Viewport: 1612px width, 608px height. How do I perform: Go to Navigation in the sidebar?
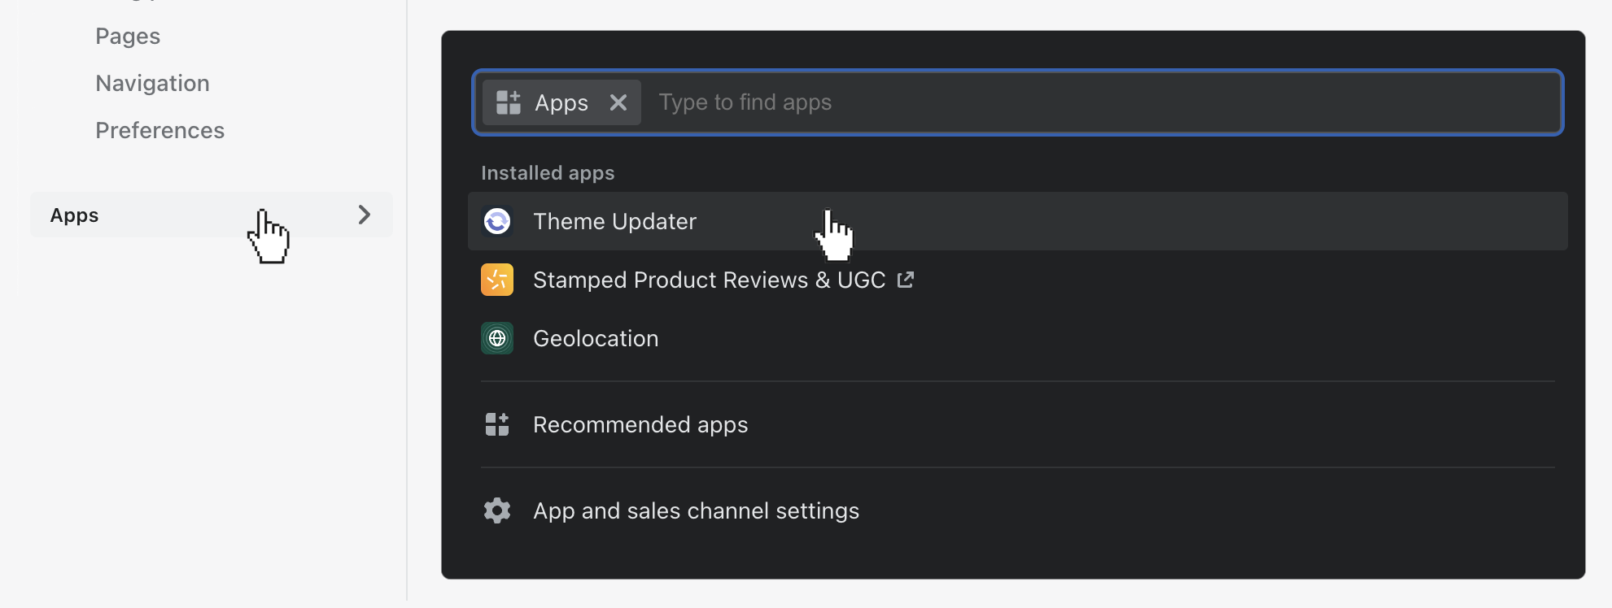click(x=152, y=84)
